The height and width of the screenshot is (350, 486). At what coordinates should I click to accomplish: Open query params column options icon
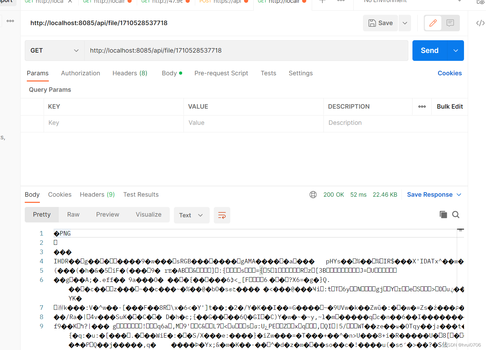(422, 107)
